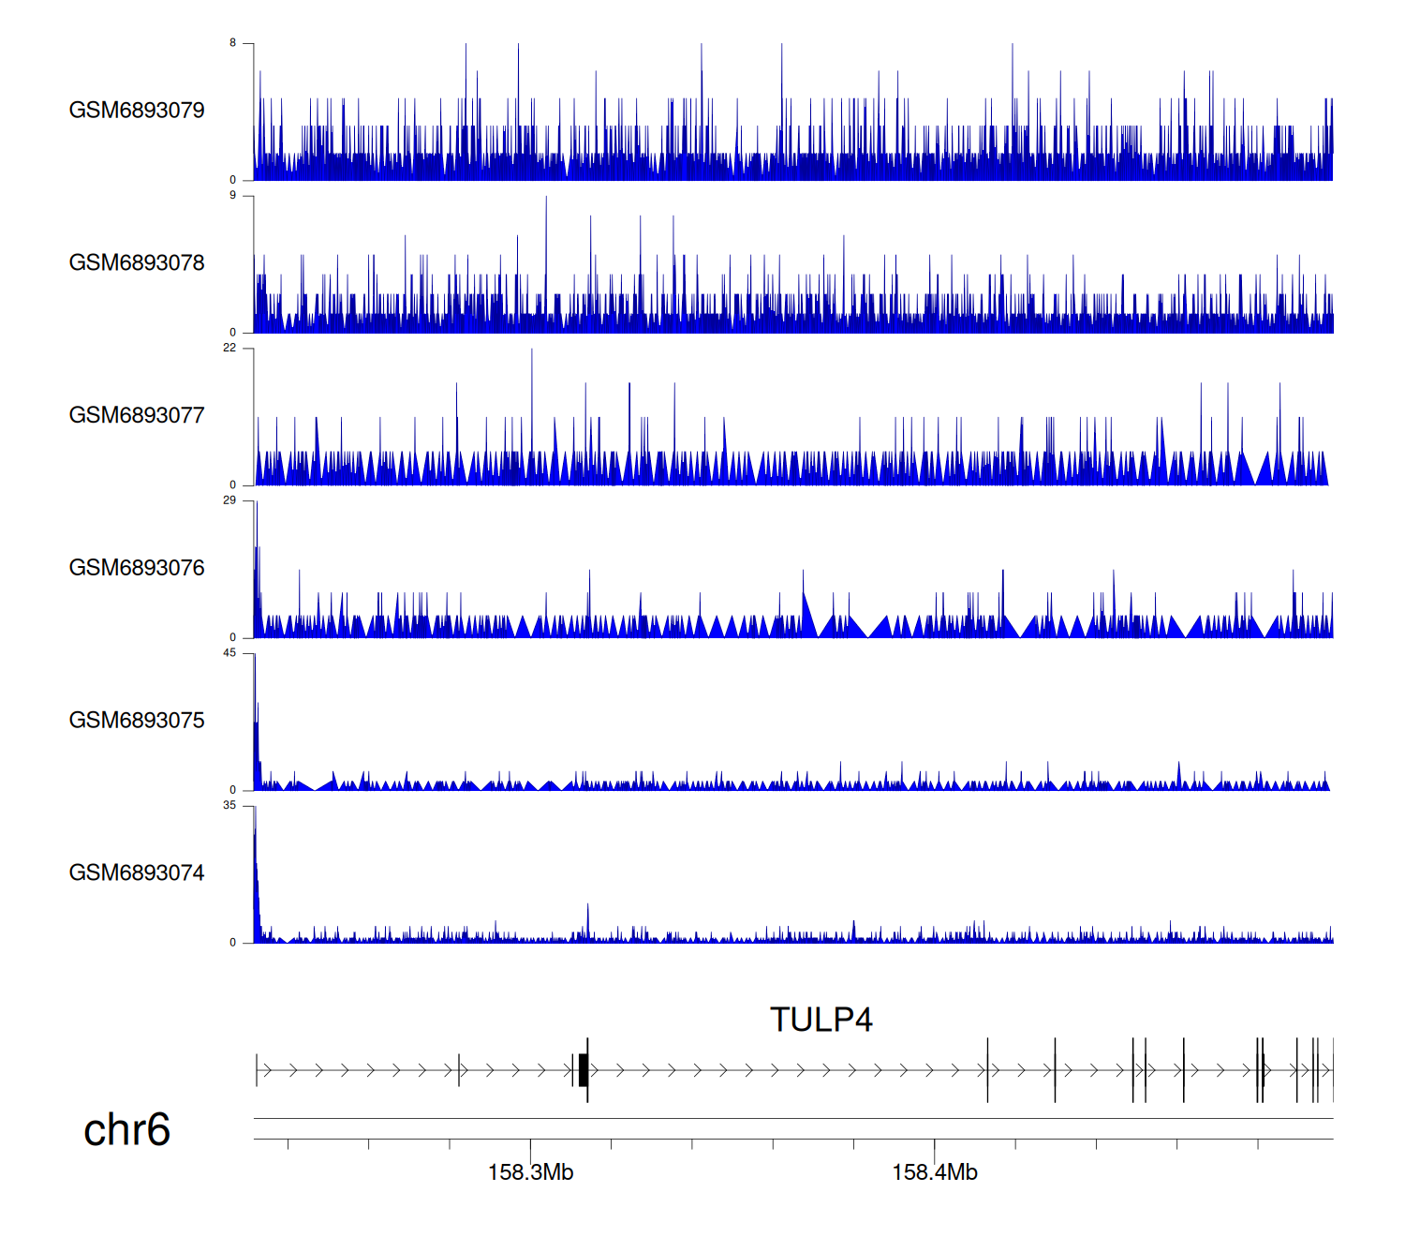Click y-axis maximum 29 on GSM6893076
Viewport: 1405px width, 1237px height.
point(229,500)
